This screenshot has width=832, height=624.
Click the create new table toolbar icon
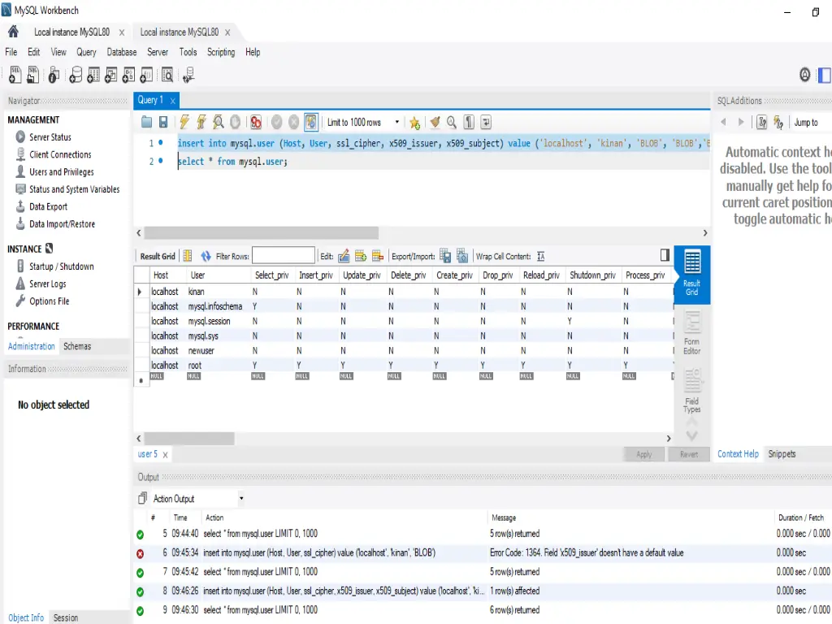[x=93, y=75]
